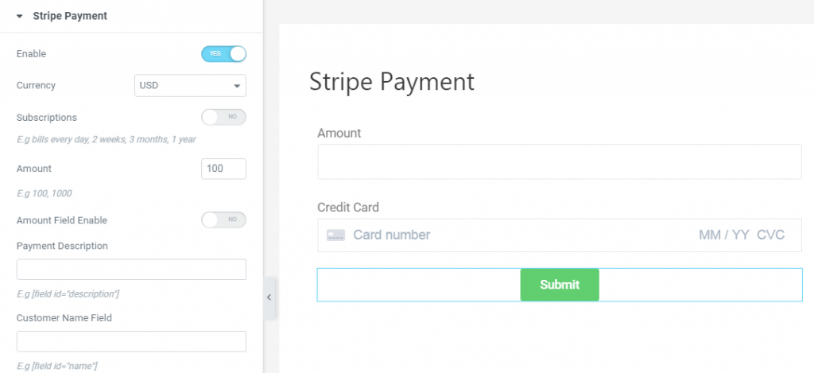Click the credit card icon in card field
The height and width of the screenshot is (373, 814).
point(336,235)
